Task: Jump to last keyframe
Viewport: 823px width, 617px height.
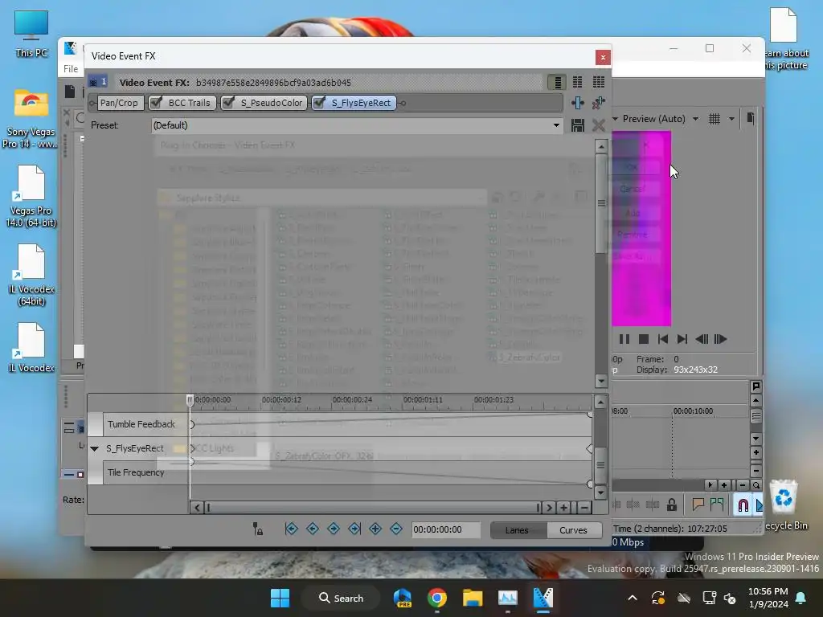Action: click(x=354, y=529)
